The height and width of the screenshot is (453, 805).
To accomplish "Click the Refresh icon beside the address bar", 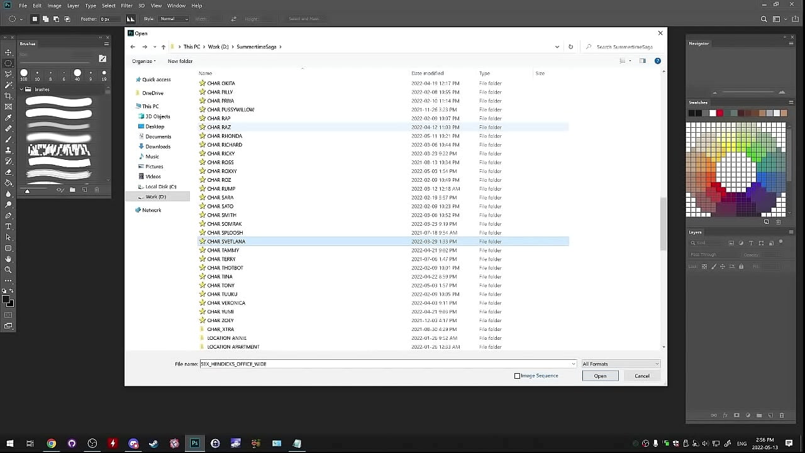I will coord(570,47).
